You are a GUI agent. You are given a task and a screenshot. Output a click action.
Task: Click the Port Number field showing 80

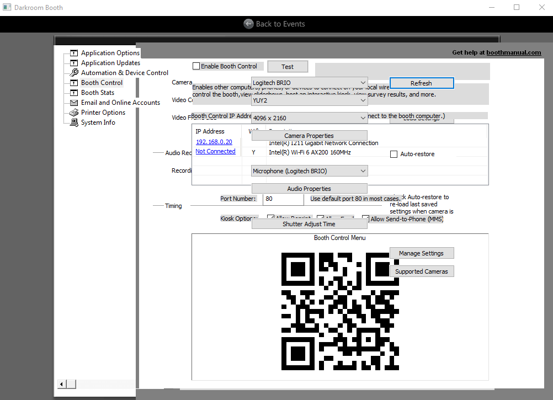coord(283,199)
